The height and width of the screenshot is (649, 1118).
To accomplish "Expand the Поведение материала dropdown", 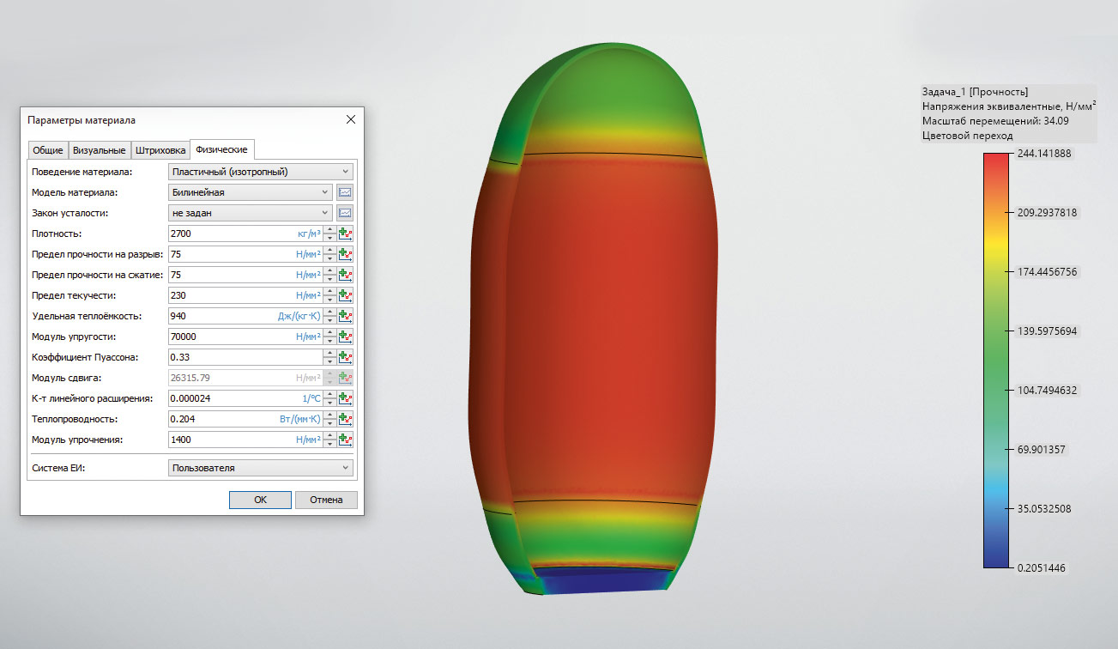I will [261, 172].
